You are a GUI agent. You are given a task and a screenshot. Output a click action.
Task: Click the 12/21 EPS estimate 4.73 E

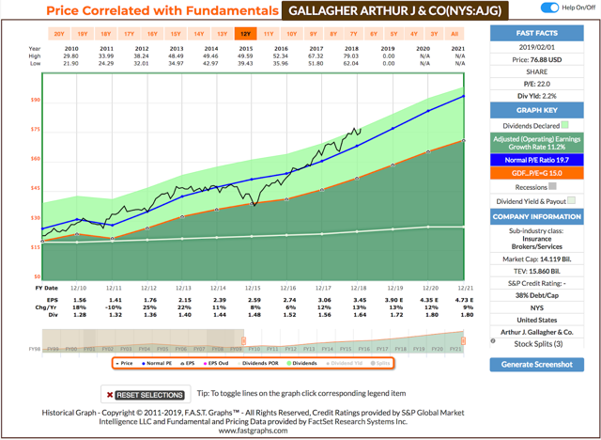pyautogui.click(x=465, y=300)
